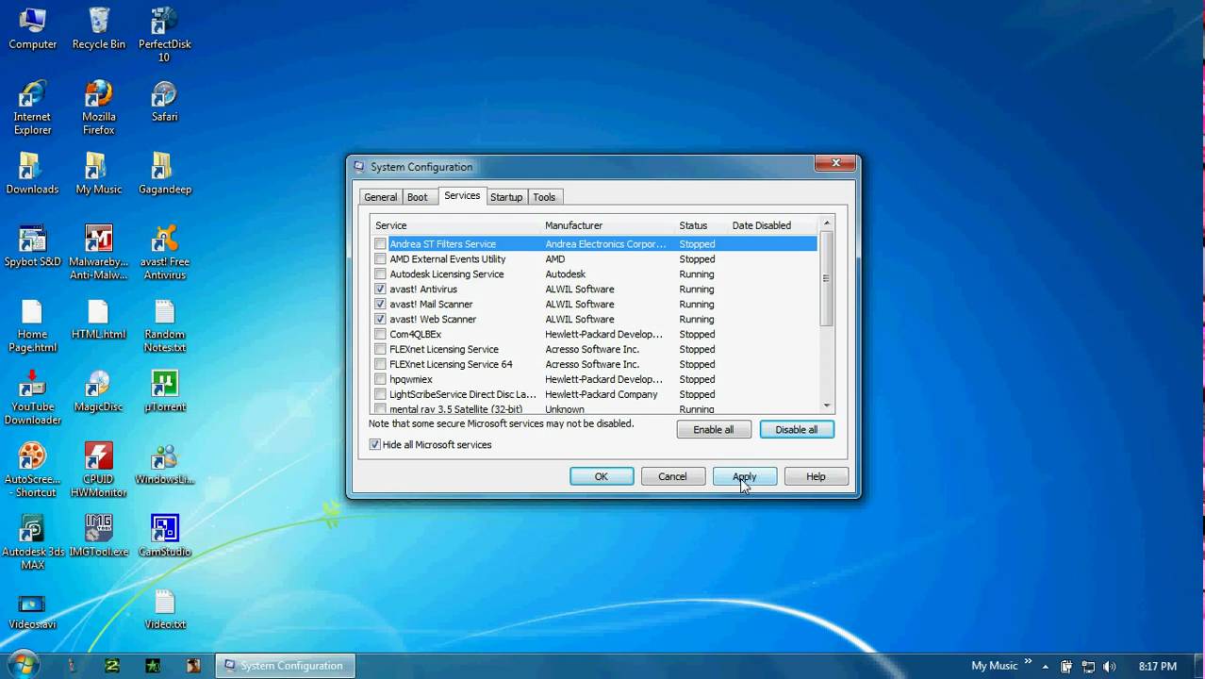
Task: Select the HTML.html file icon
Action: tap(98, 319)
